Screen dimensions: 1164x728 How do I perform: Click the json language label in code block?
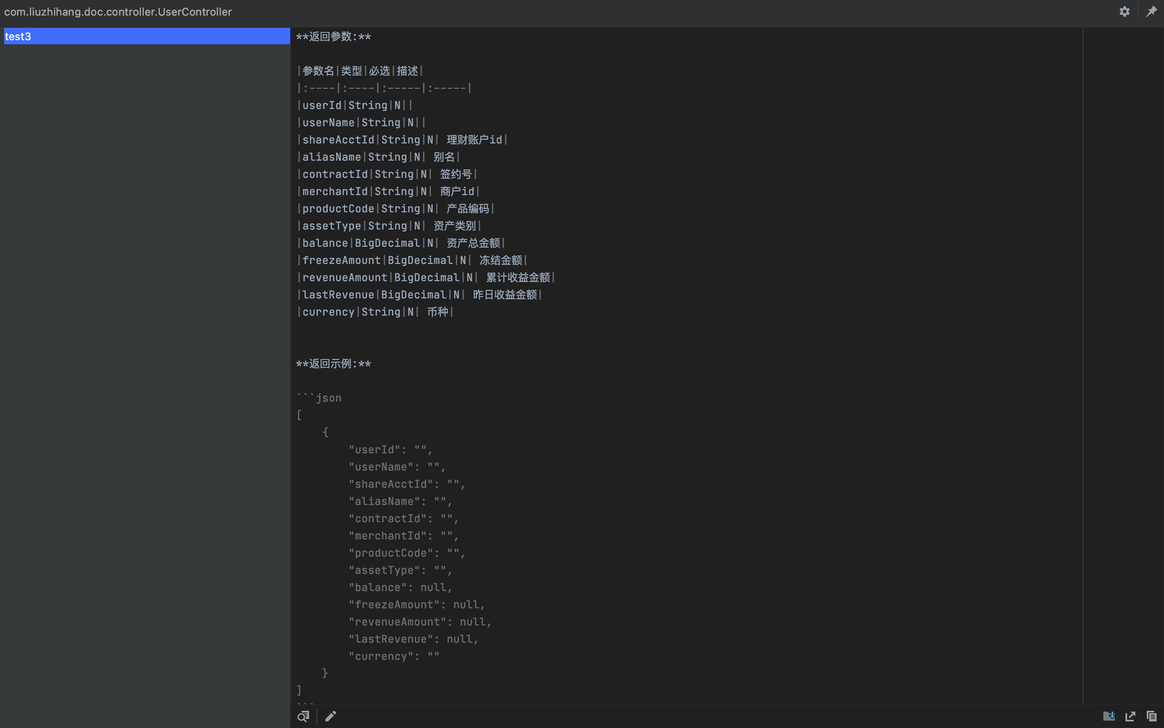(x=329, y=397)
